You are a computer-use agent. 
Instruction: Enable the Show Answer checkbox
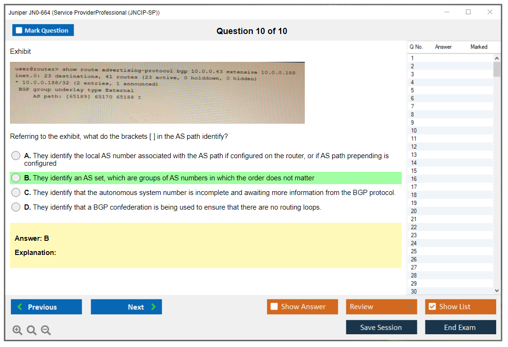(x=275, y=307)
